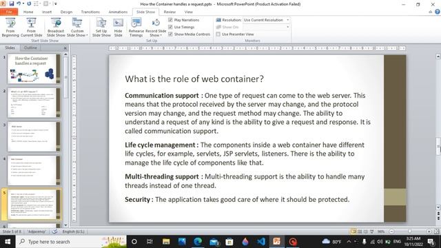Click the 'Adjacency' theme name in status bar

(x=37, y=231)
